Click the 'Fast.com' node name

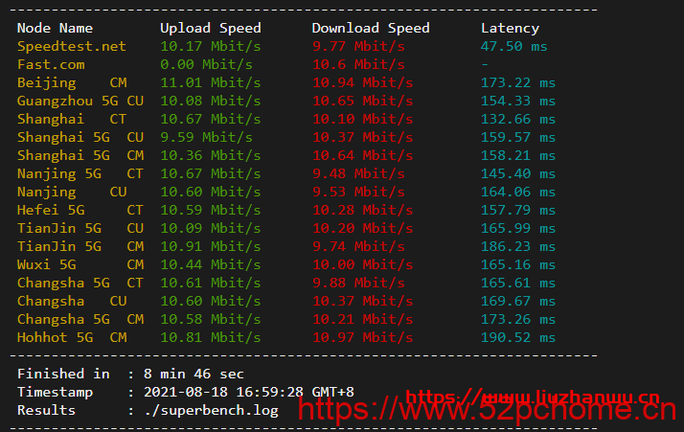(x=51, y=64)
